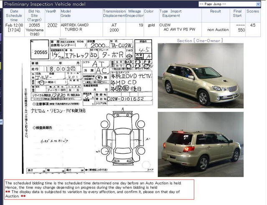Click the Transmission Displacement header
The height and width of the screenshot is (205, 267).
point(114,15)
